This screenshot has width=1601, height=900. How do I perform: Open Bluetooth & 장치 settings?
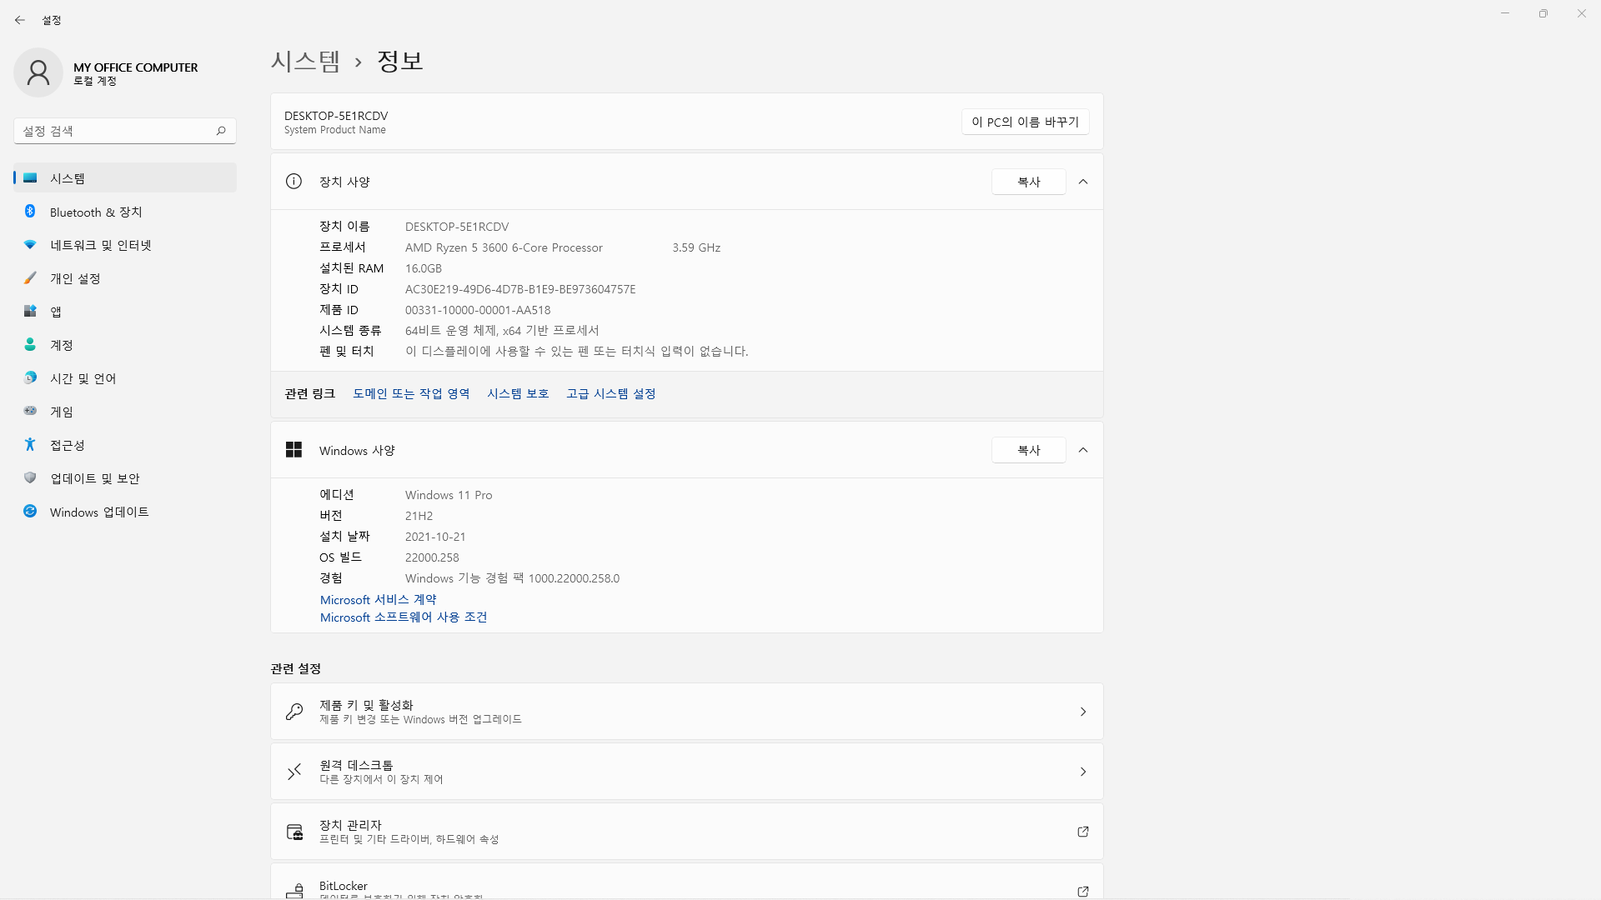click(125, 212)
